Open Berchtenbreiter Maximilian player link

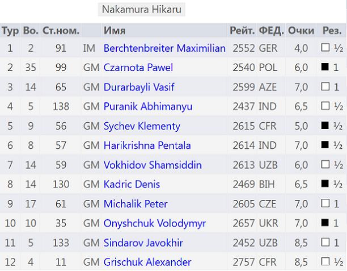[x=164, y=48]
